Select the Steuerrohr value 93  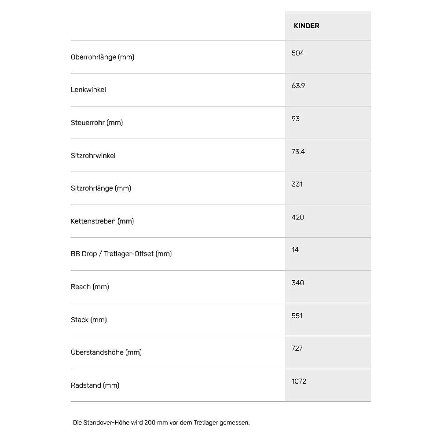[295, 119]
